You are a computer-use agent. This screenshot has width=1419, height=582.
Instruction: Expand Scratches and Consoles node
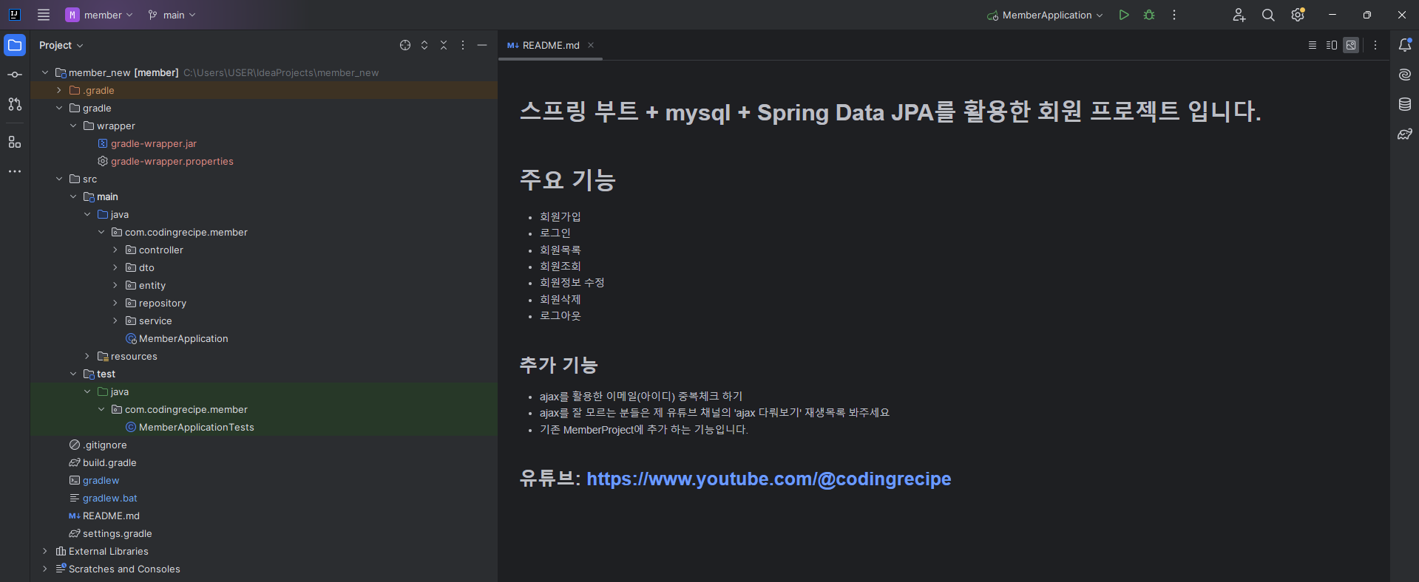(45, 569)
